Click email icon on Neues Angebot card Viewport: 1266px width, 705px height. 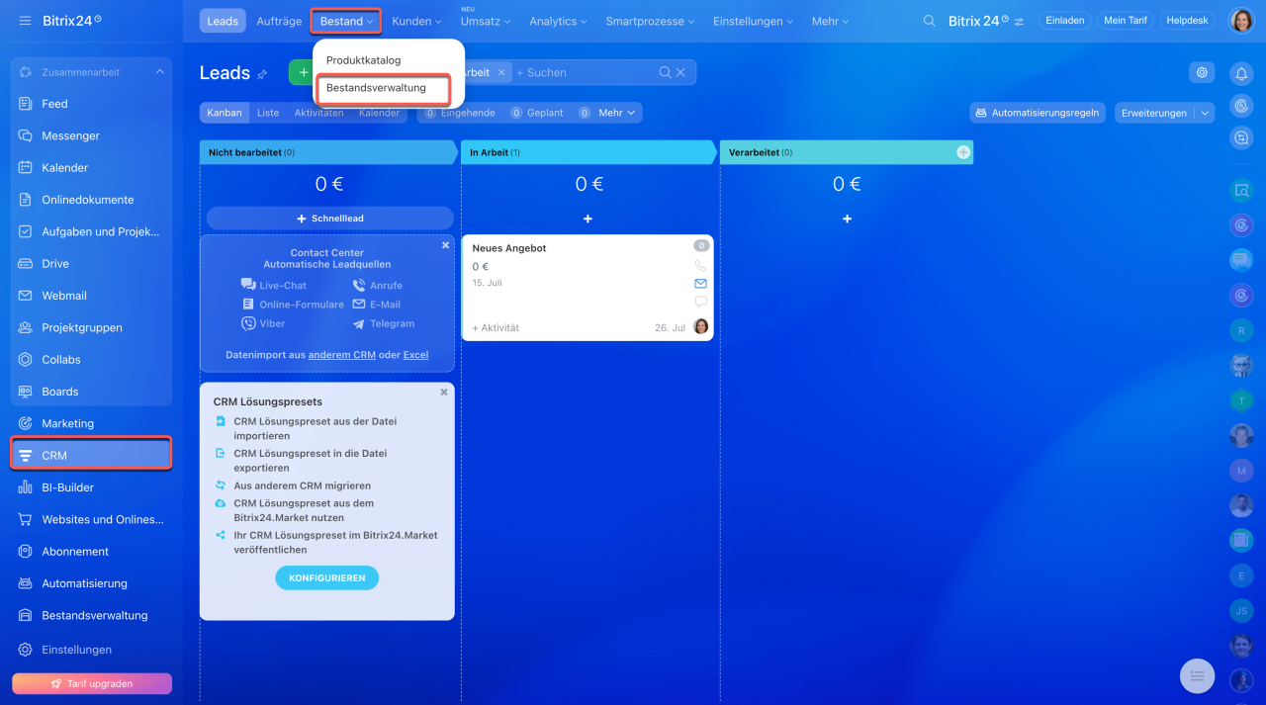(x=700, y=284)
